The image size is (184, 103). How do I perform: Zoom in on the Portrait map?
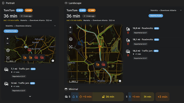click(7, 38)
